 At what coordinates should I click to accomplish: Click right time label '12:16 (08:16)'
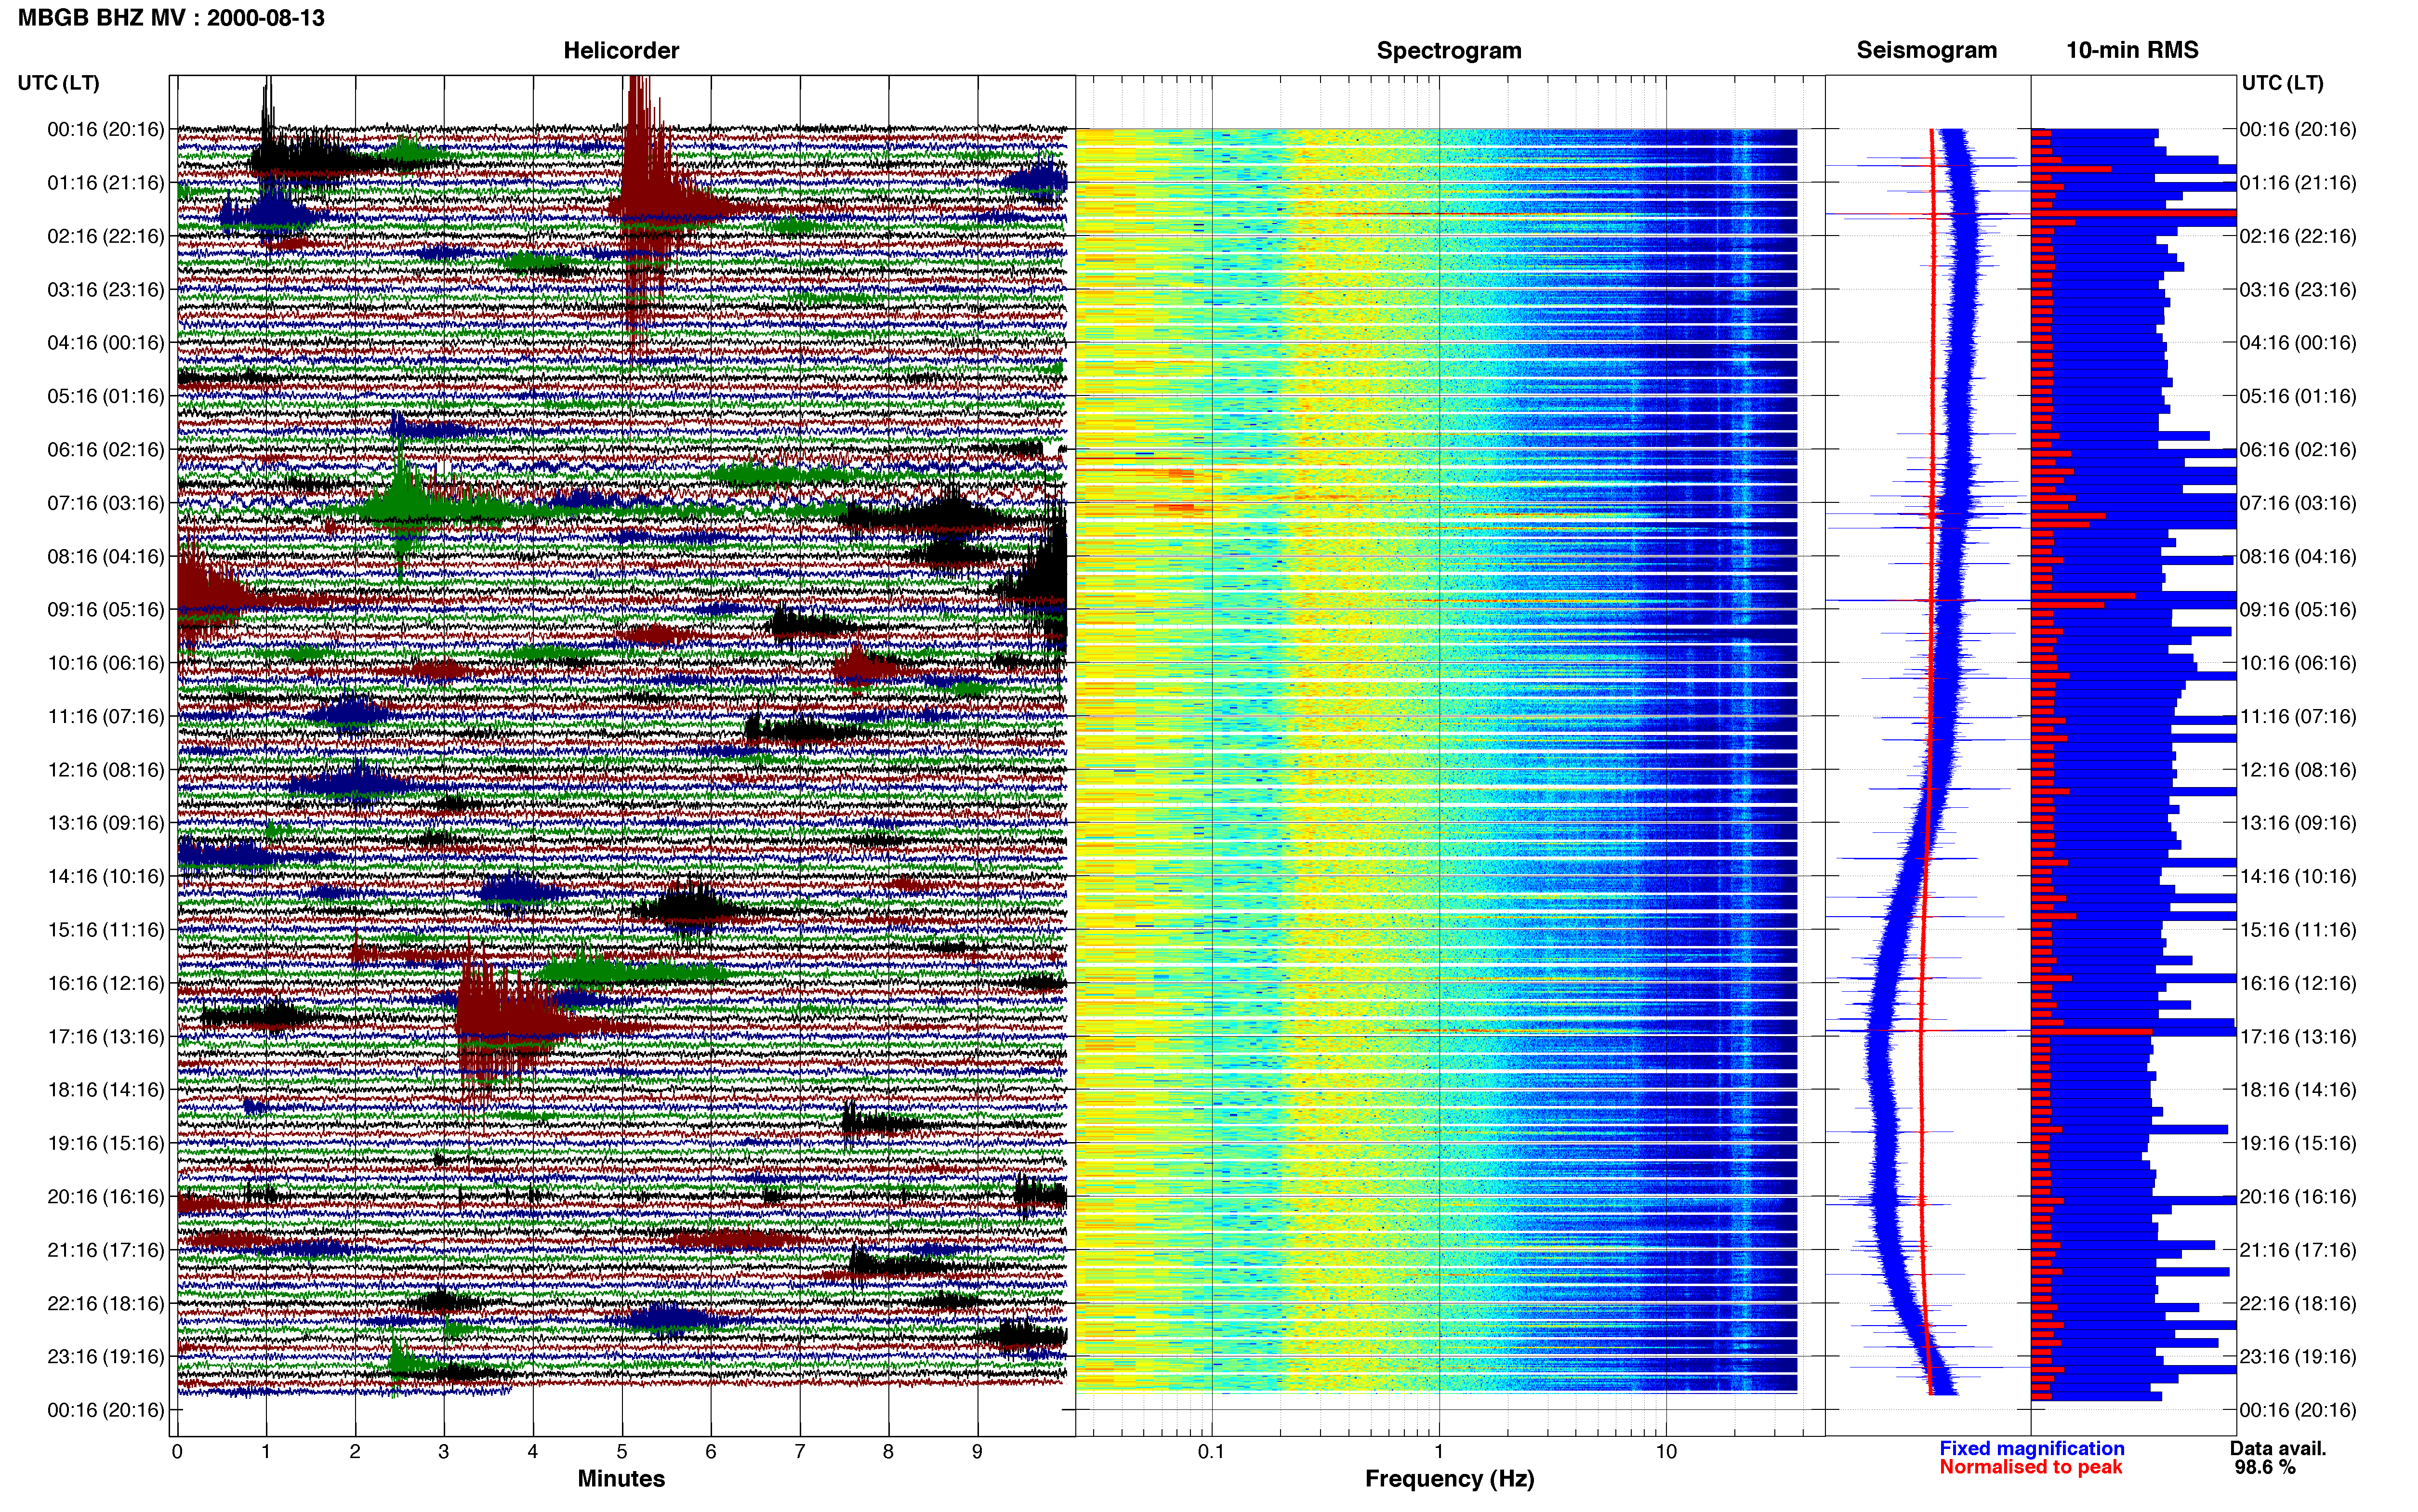tap(2298, 770)
